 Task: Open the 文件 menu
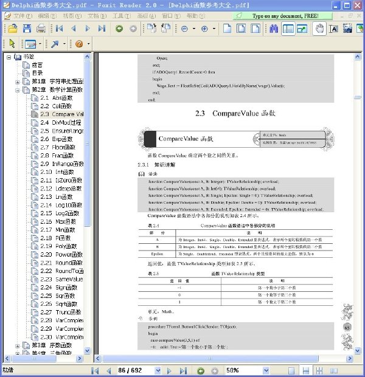[23, 16]
